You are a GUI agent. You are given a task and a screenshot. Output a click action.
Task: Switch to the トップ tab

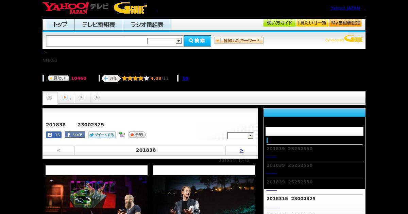click(60, 25)
